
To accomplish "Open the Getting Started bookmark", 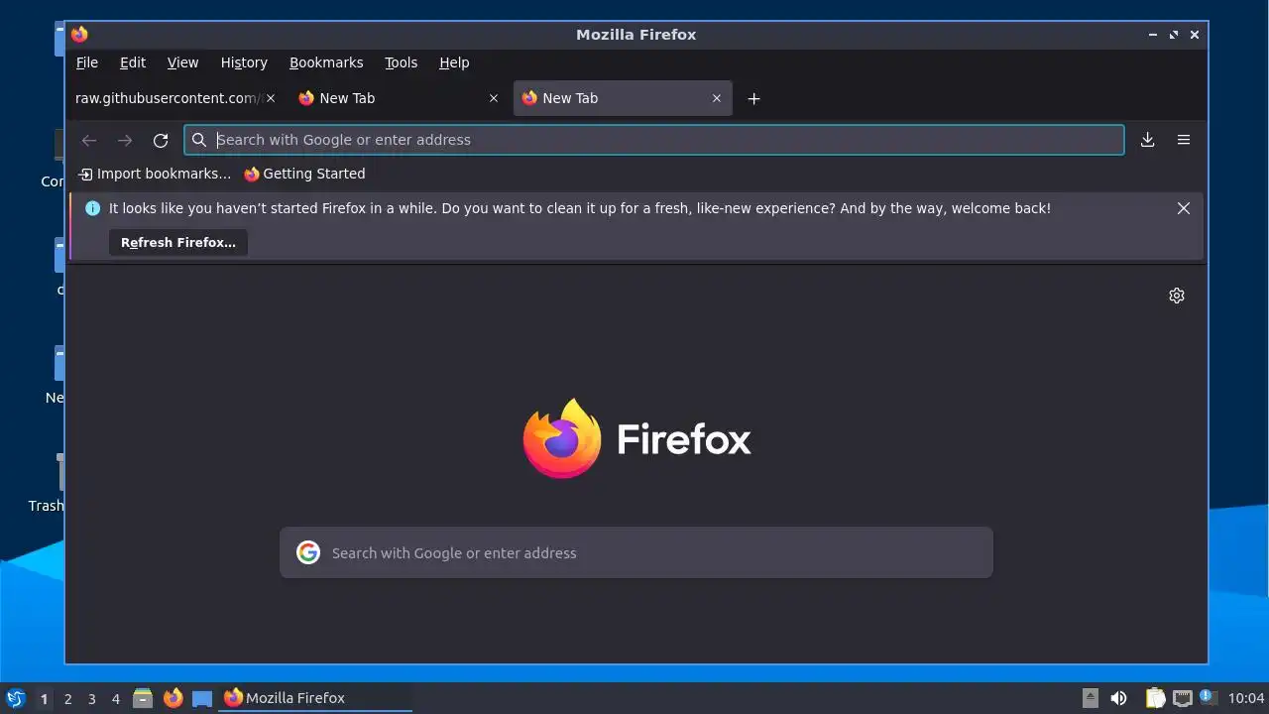I will [x=305, y=174].
